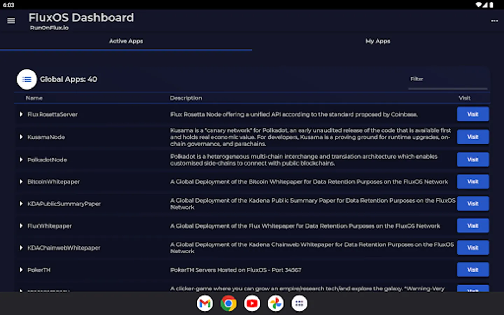This screenshot has height=315, width=504.
Task: Open the app drawer grid icon
Action: (x=299, y=303)
